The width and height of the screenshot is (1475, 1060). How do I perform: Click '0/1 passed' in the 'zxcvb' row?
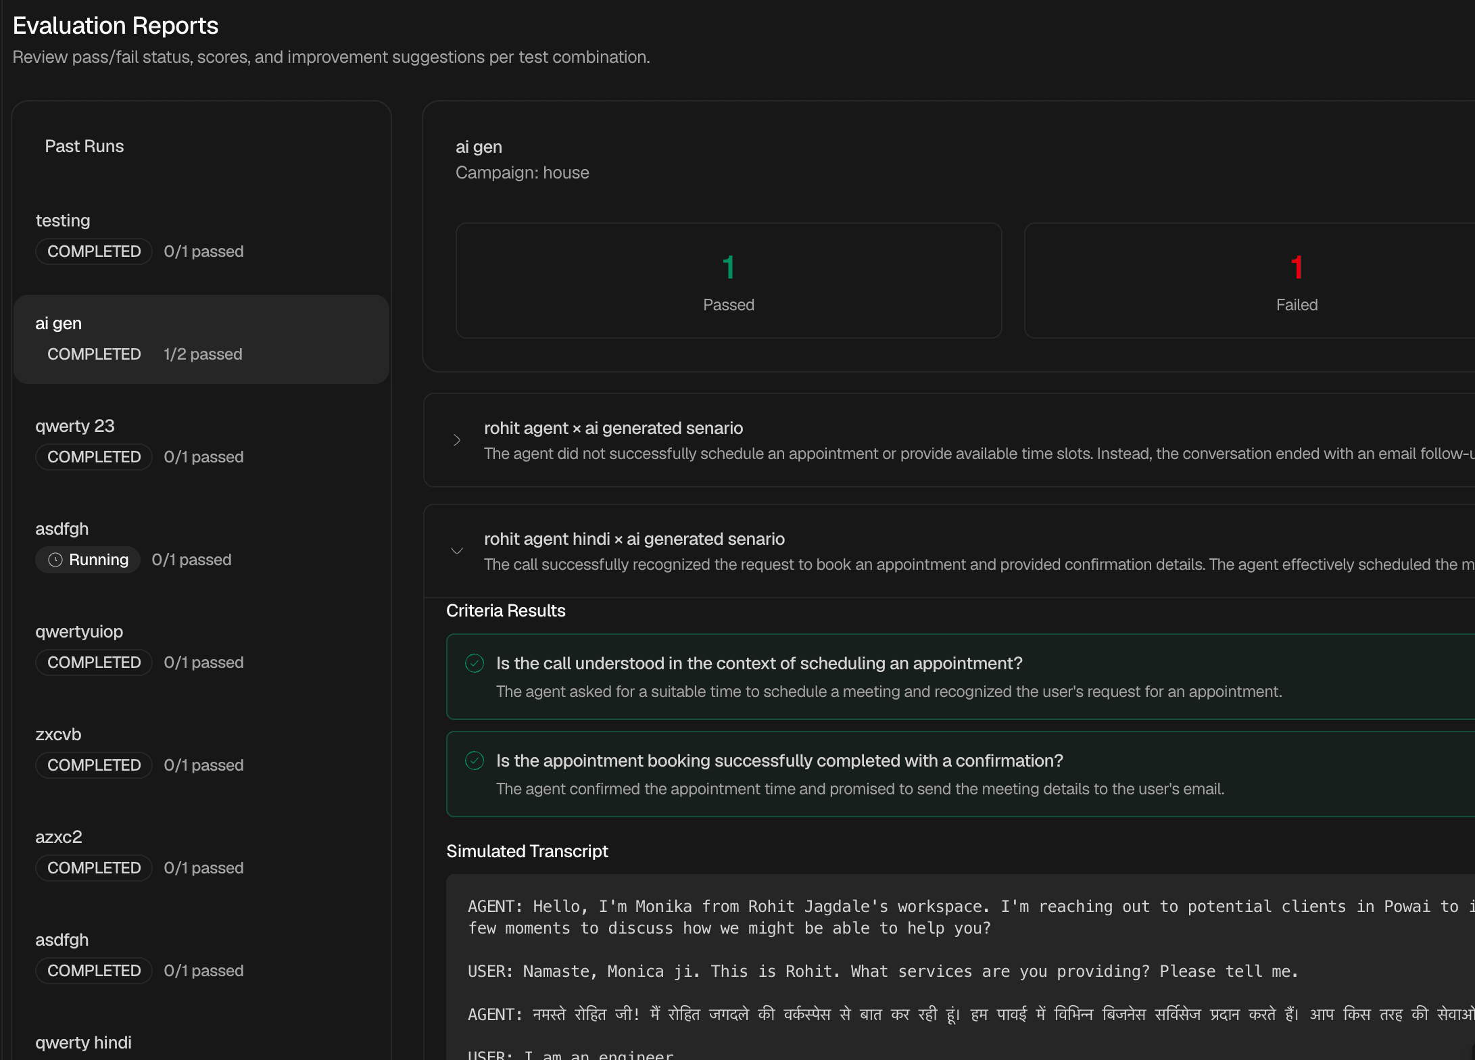(203, 765)
